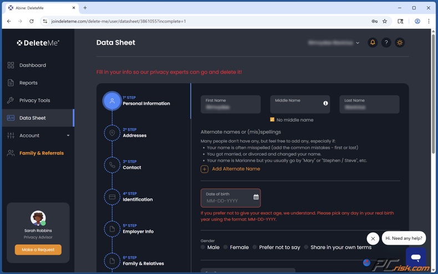Open the Family & Referrals link
Screen dimensions: 438x274
41,153
